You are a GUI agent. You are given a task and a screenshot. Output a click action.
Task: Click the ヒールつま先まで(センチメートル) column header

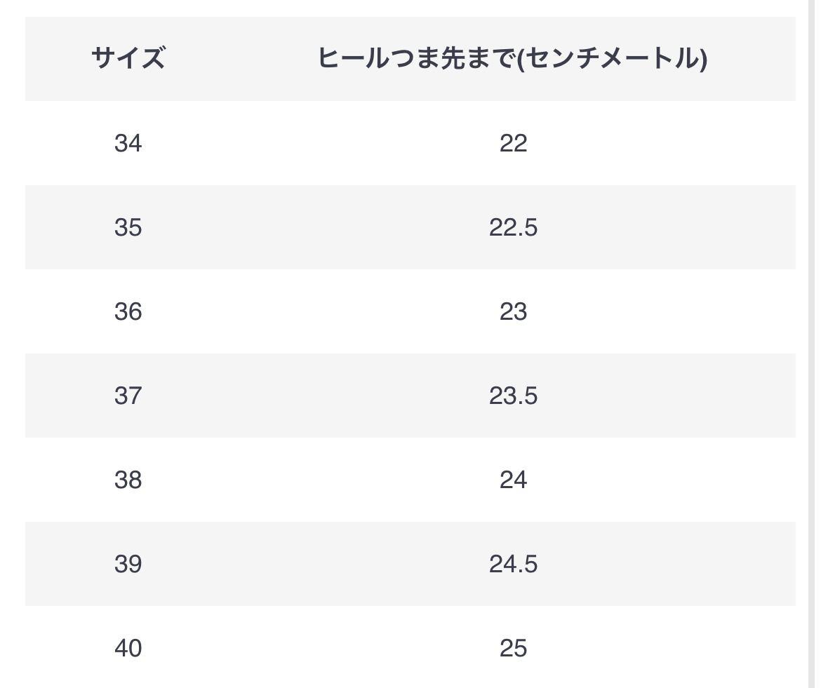coord(512,58)
